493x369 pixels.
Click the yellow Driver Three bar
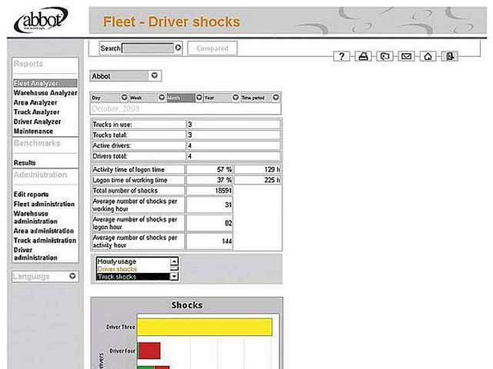(x=204, y=327)
